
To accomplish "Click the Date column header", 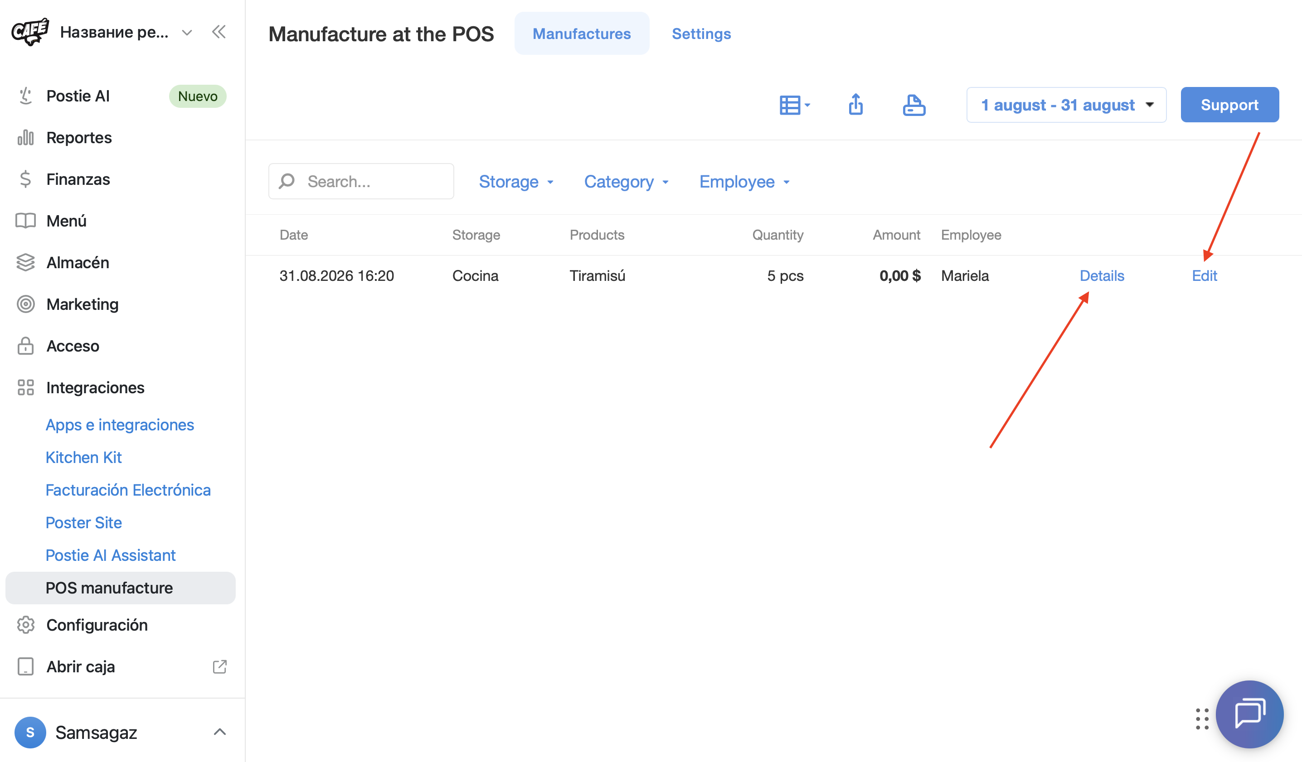I will [293, 235].
